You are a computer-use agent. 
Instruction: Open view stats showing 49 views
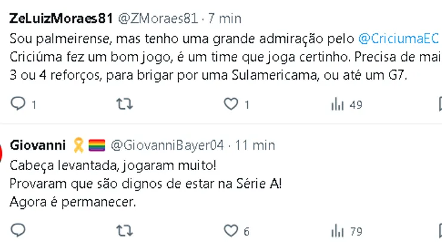click(x=338, y=105)
